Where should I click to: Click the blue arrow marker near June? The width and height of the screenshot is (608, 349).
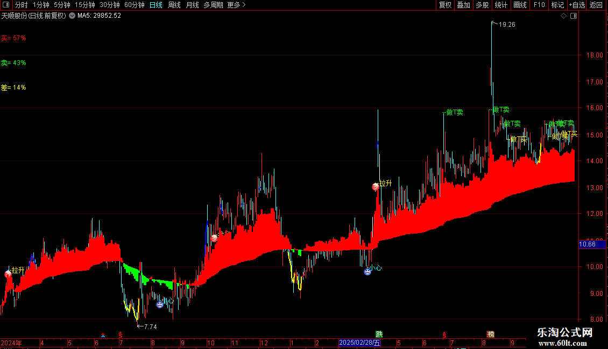(x=103, y=335)
